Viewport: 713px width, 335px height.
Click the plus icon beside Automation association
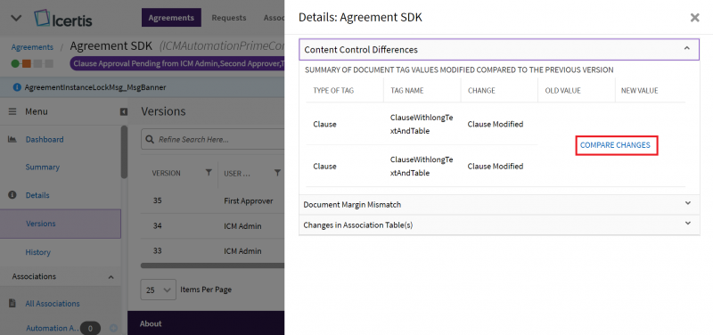point(113,328)
